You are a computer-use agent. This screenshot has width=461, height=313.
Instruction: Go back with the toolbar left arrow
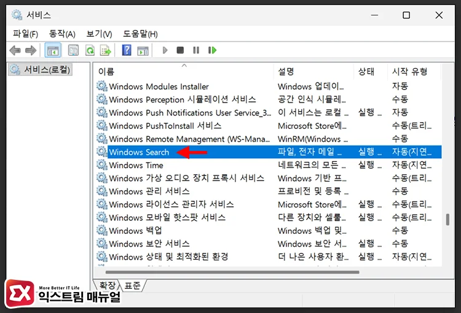15,50
